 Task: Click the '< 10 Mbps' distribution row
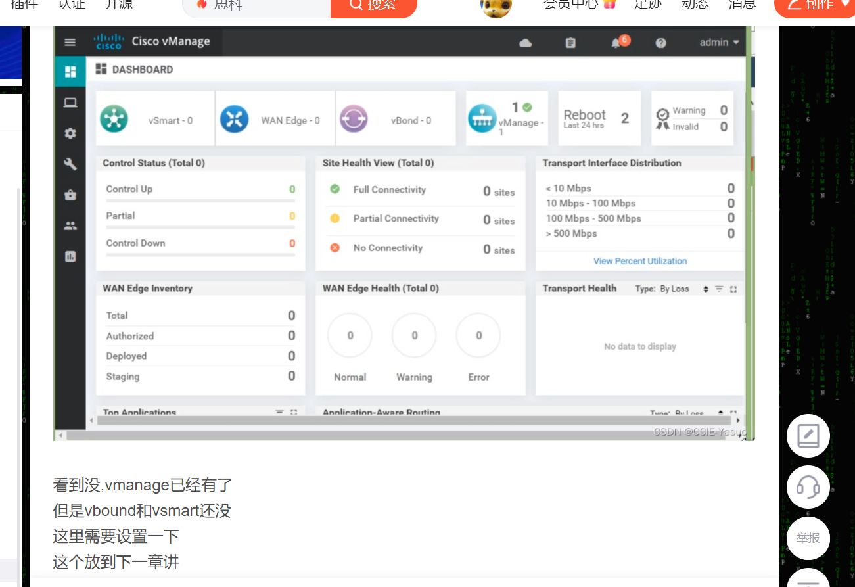(640, 189)
